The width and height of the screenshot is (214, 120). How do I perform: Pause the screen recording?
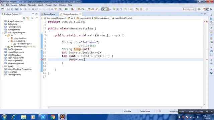click(207, 112)
